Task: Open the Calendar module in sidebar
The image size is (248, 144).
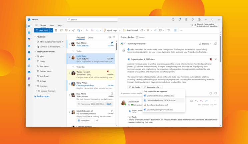Action: point(29,33)
